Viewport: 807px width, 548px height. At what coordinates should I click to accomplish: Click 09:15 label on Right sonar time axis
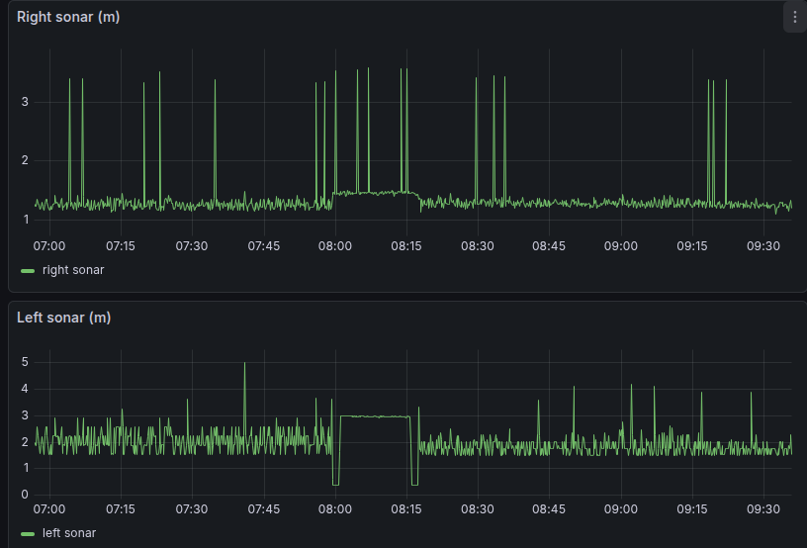[x=692, y=246]
